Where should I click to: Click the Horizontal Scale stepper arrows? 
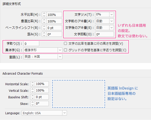[33, 84]
